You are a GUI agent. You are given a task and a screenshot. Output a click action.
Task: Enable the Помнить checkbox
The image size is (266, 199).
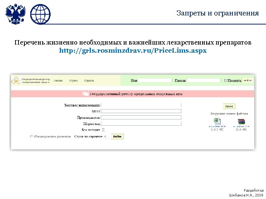[x=226, y=80]
